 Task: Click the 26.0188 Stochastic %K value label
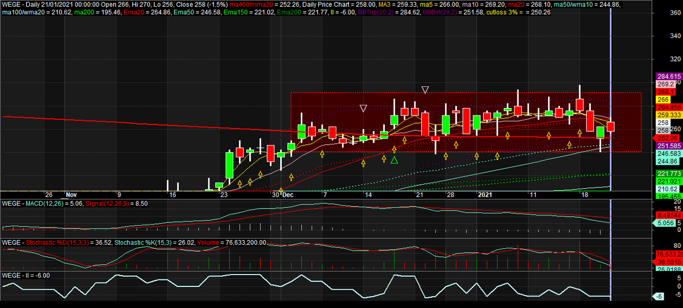tap(669, 269)
